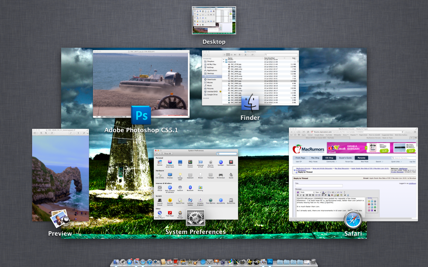Screen dimensions: 428x267
Task: Click the Title field in reply form
Action: click(x=319, y=186)
